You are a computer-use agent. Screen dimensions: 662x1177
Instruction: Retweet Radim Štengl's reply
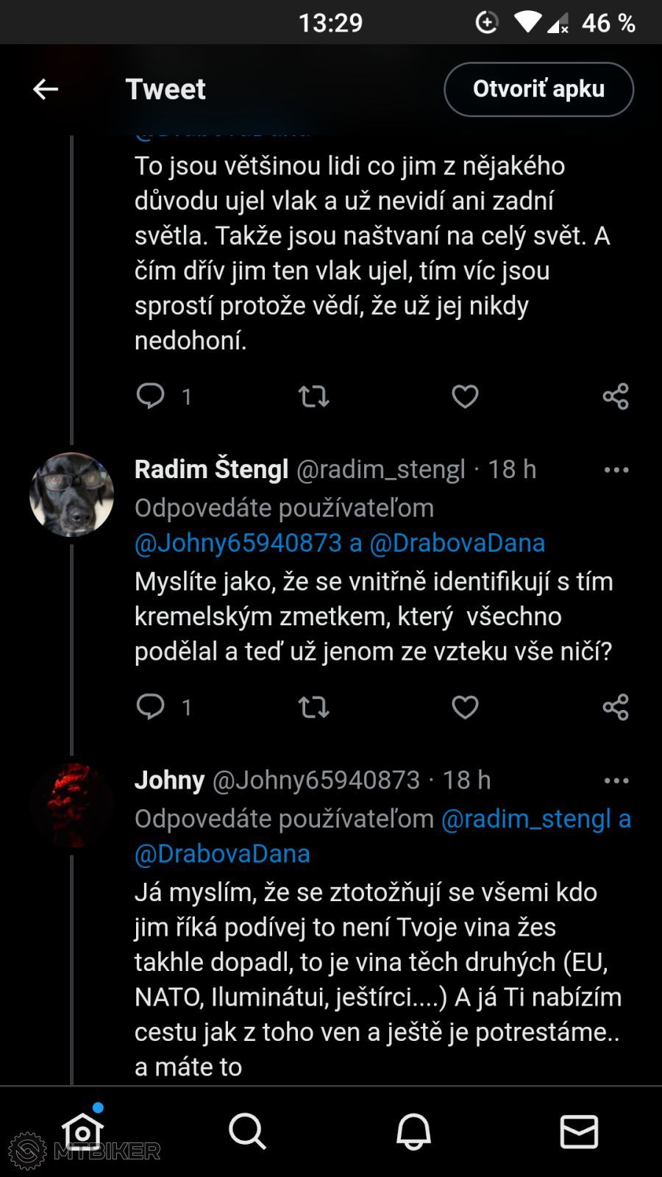tap(313, 707)
